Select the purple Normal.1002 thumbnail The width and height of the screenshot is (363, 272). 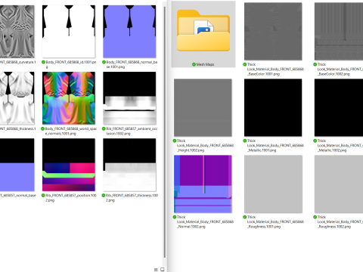(x=203, y=184)
